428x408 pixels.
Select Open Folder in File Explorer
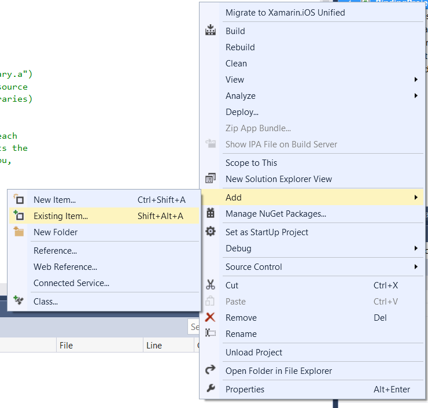[x=311, y=371]
